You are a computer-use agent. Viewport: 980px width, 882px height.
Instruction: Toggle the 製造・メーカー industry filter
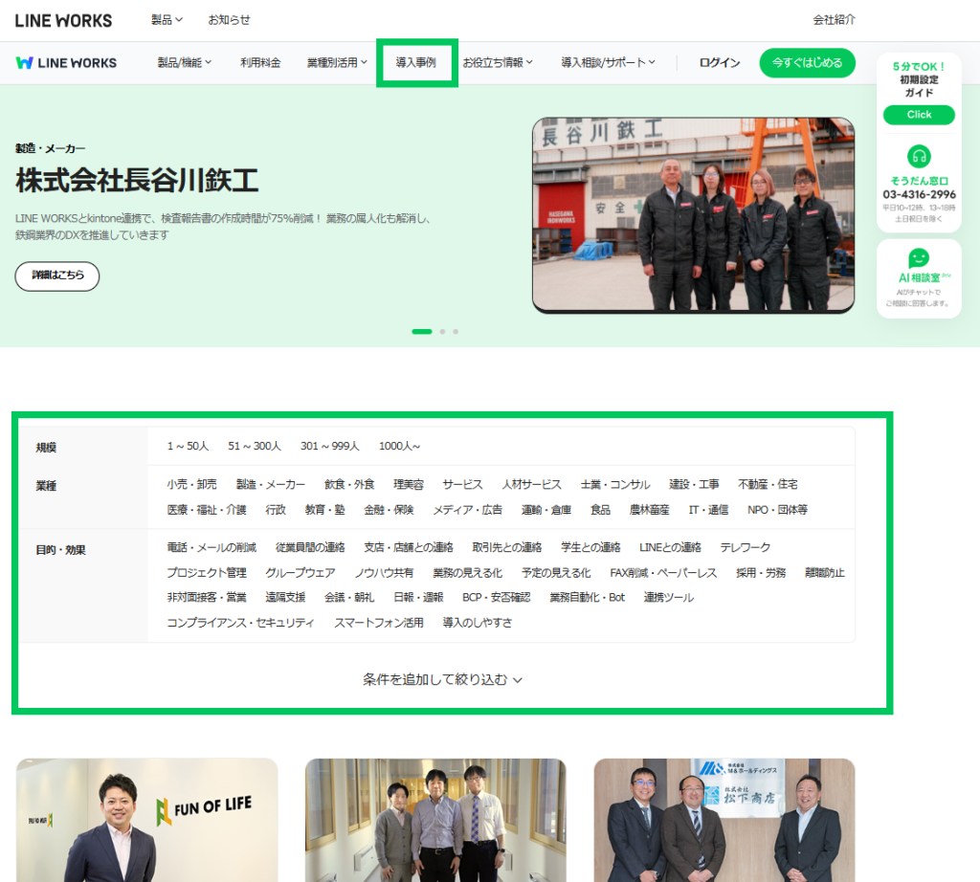click(x=271, y=485)
